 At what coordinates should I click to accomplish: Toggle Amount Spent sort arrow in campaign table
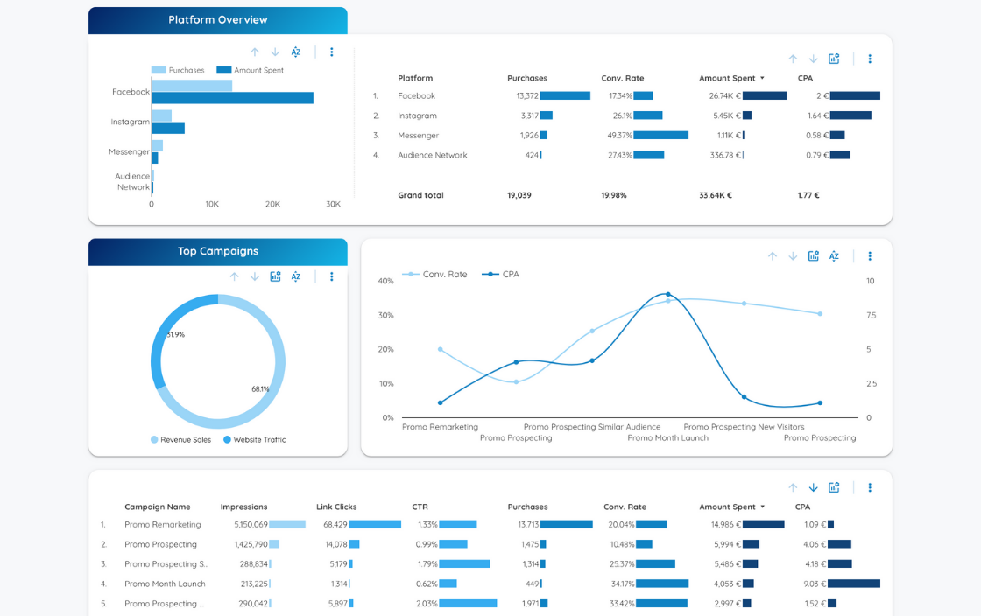tap(762, 507)
